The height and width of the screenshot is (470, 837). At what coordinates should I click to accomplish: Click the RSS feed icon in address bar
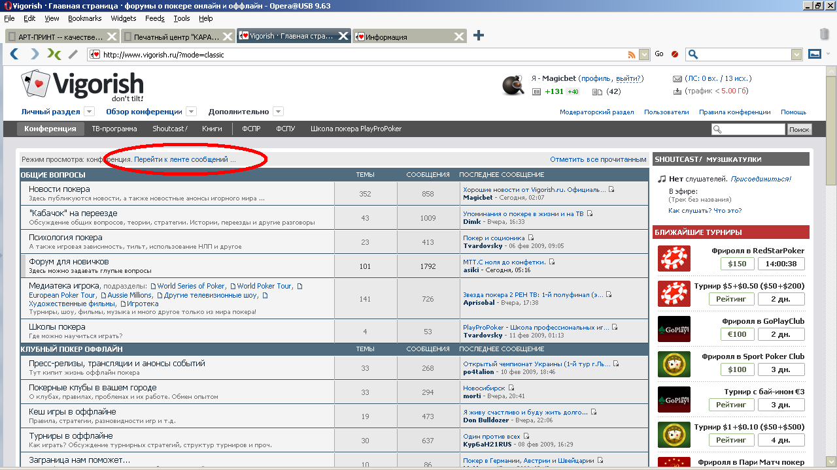click(x=632, y=55)
